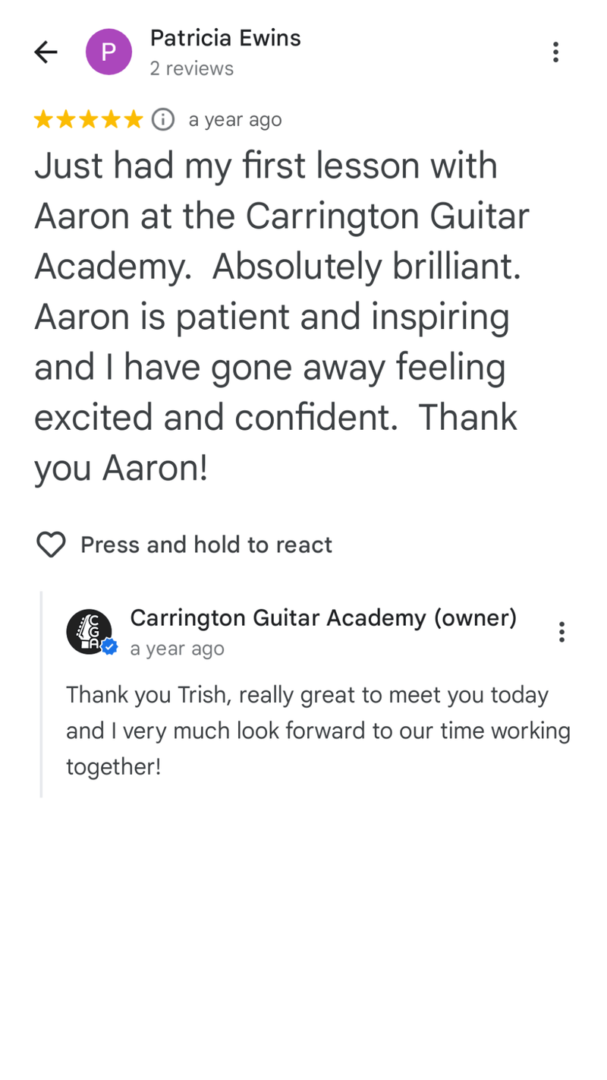Select the review text mentioning Aaron
This screenshot has height=1080, width=607.
(x=281, y=317)
